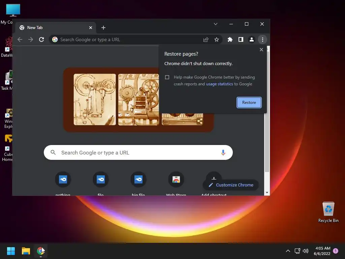Viewport: 345px width, 259px height.
Task: Go forward using the forward arrow
Action: pos(31,39)
